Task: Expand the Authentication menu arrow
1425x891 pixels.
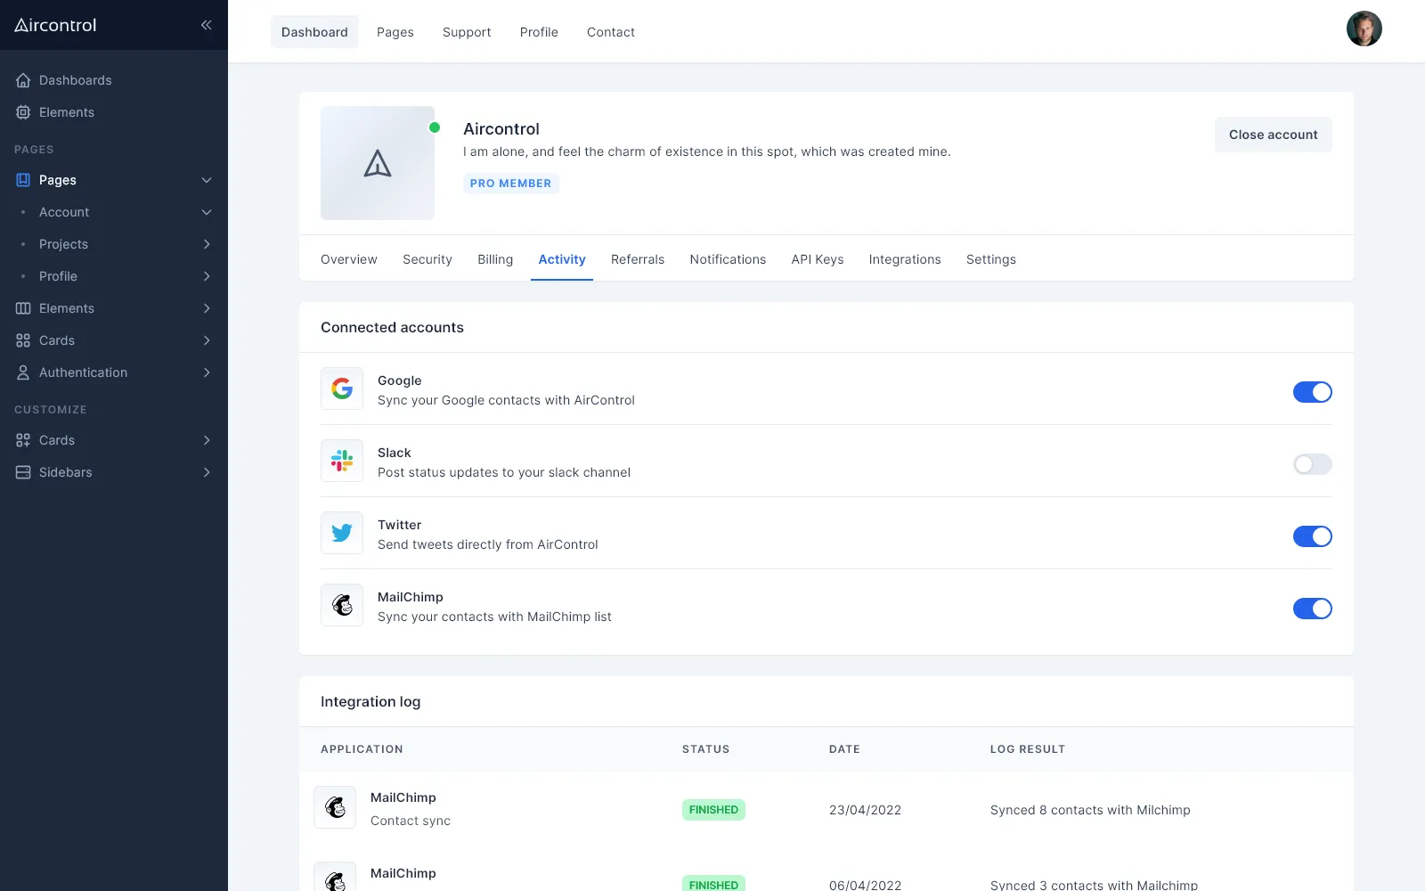Action: tap(207, 372)
